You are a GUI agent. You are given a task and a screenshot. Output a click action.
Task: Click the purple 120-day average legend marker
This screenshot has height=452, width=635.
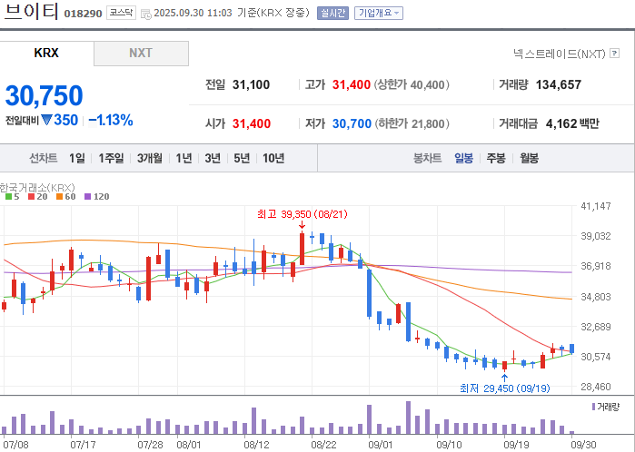tap(87, 197)
